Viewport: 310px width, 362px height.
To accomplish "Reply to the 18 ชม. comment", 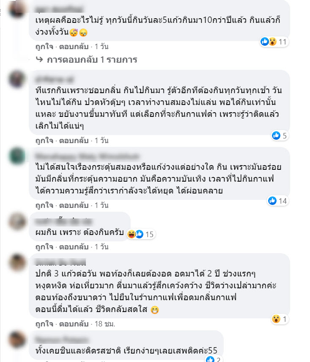I will (x=74, y=324).
